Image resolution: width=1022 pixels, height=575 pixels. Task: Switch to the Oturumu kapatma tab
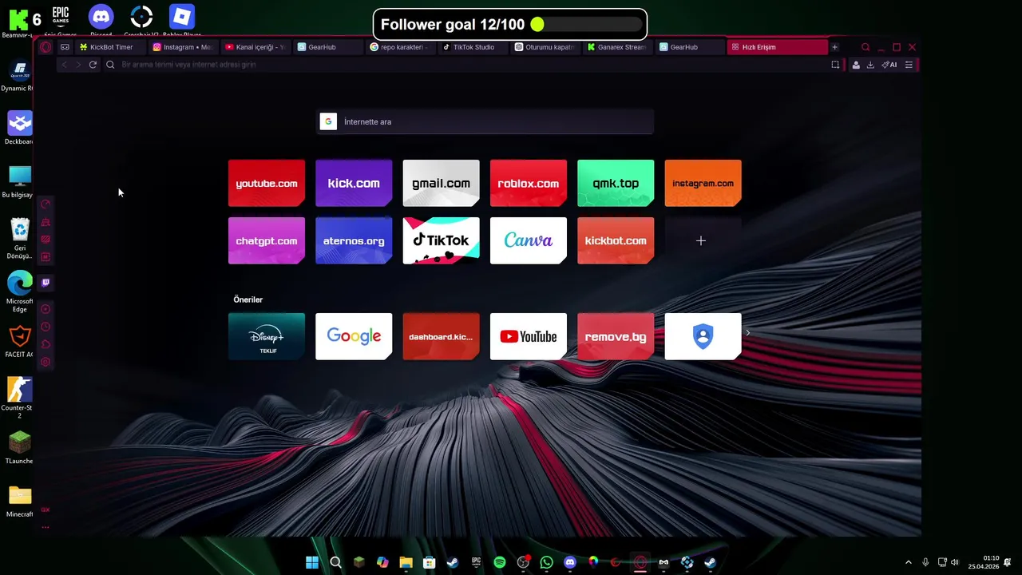[544, 47]
